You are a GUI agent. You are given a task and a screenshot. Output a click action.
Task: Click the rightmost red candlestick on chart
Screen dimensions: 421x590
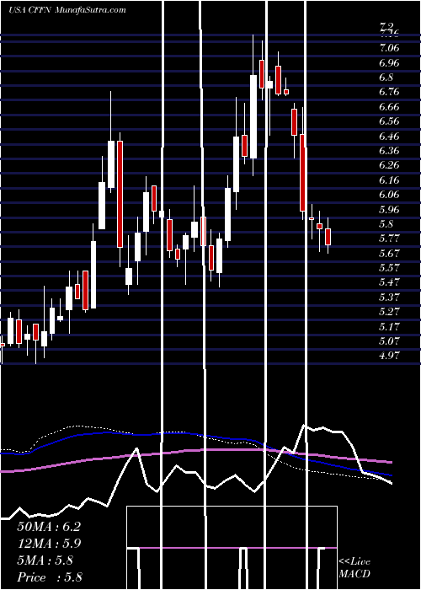(328, 236)
